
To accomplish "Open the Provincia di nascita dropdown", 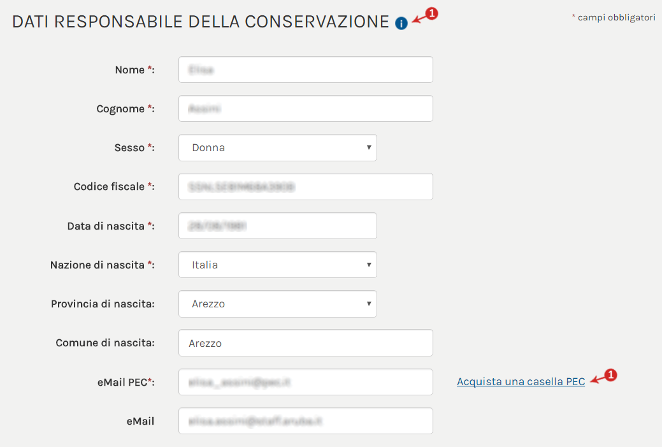I will pyautogui.click(x=277, y=304).
